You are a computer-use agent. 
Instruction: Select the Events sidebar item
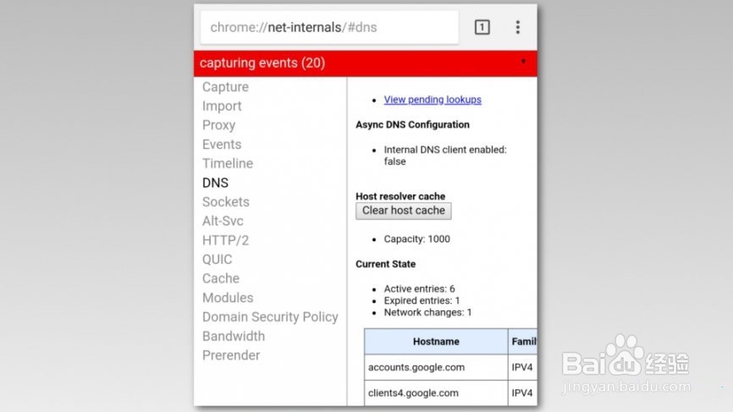222,145
